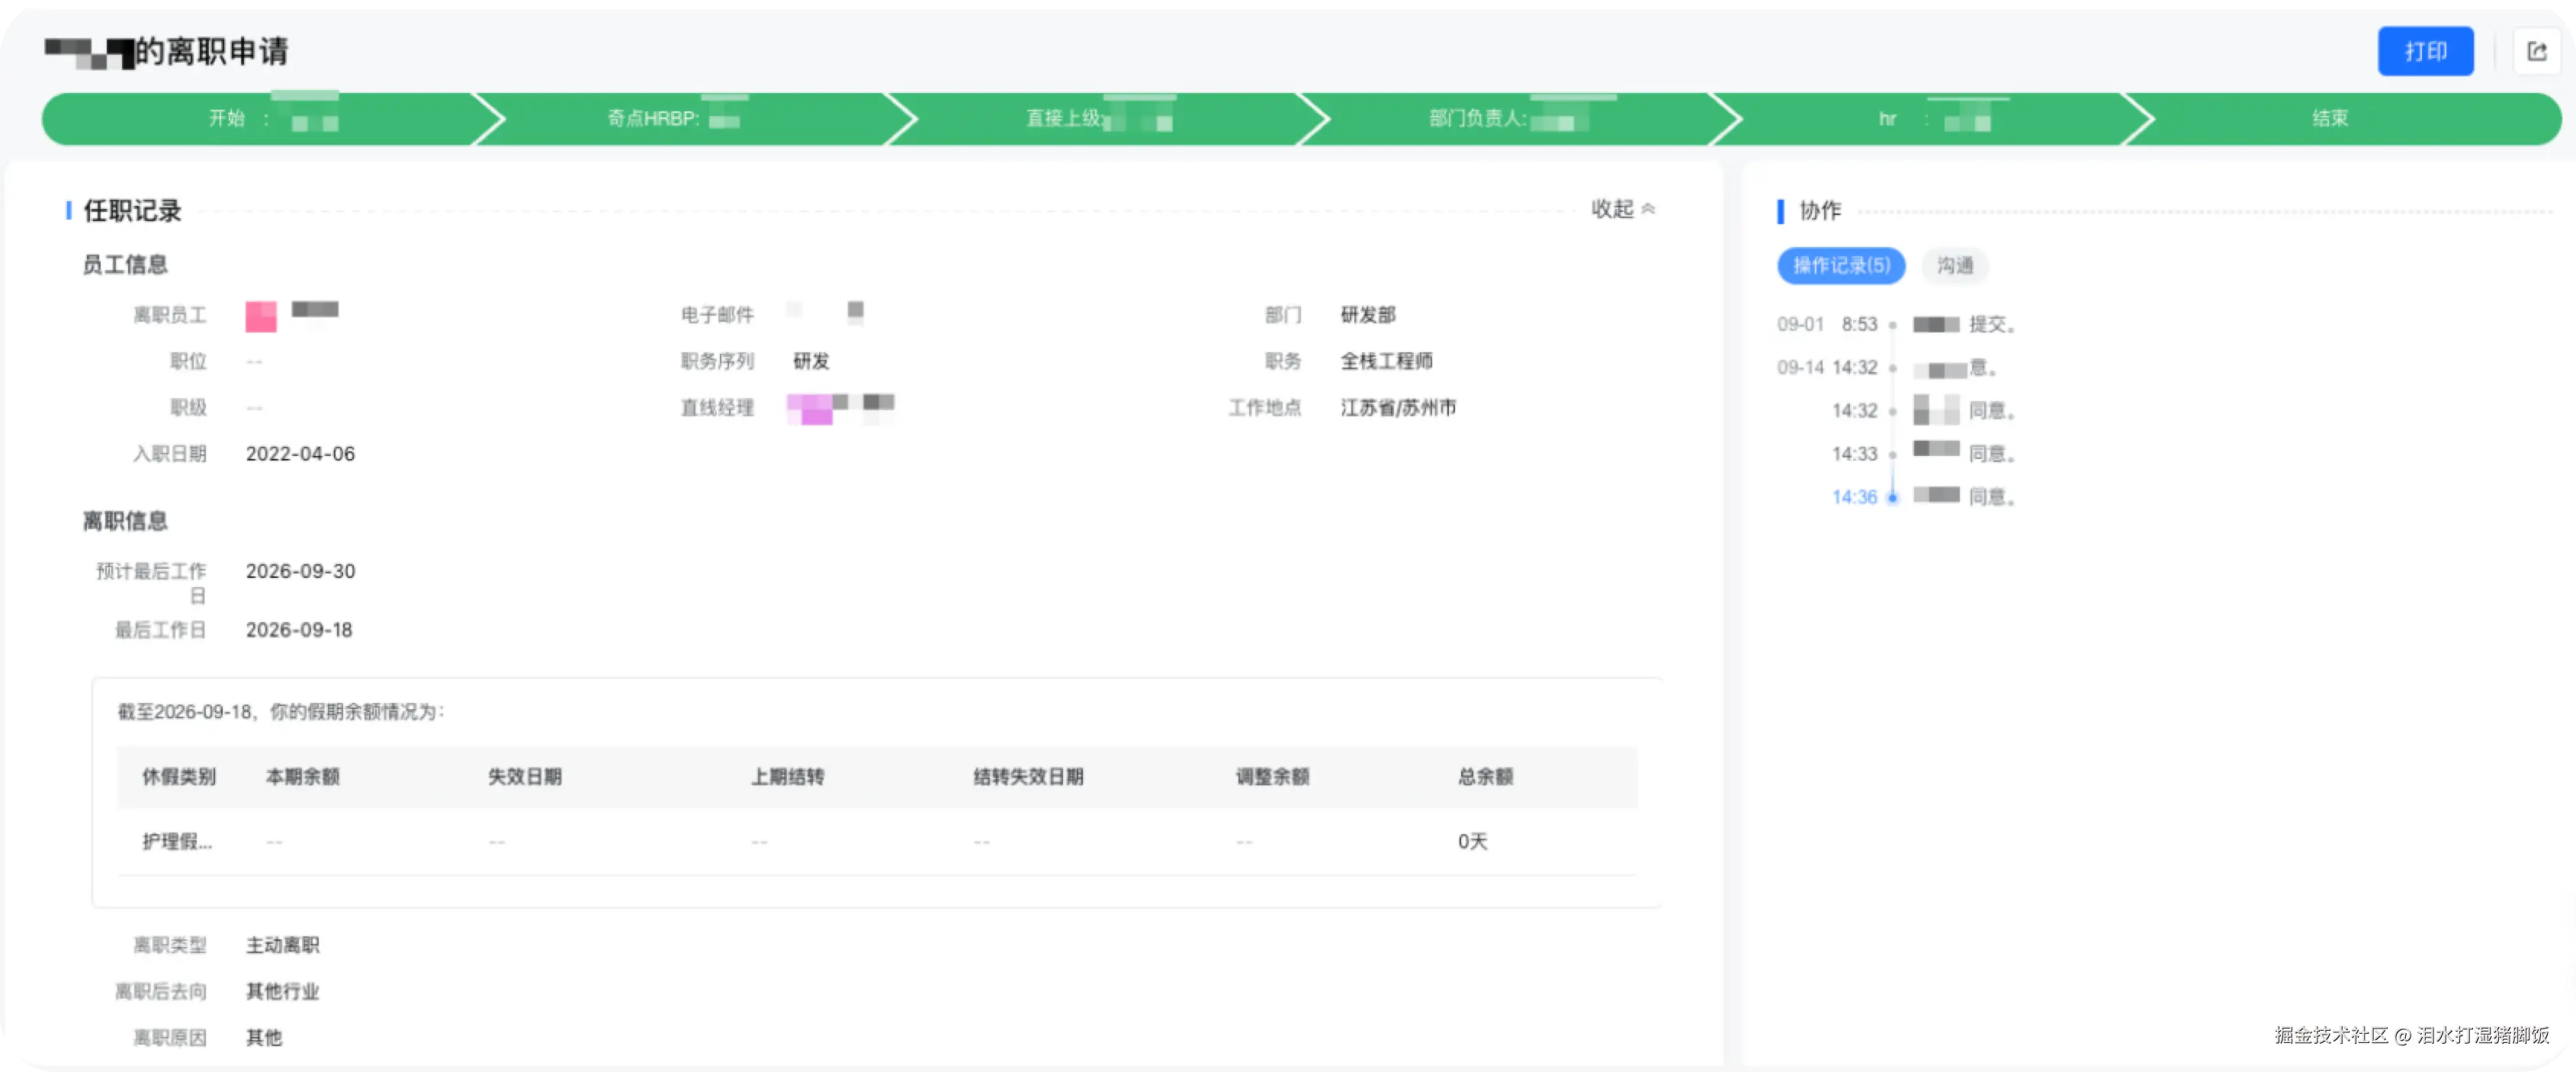Click the pink avatar of 离职员工
Viewport: 2576px width, 1072px height.
[261, 316]
